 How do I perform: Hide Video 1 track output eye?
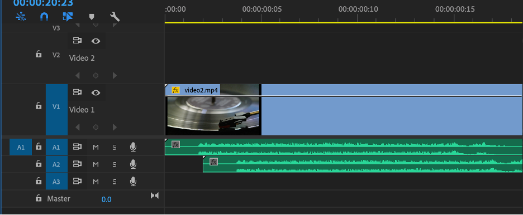[96, 92]
